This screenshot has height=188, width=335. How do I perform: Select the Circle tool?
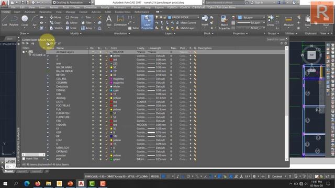[25, 21]
